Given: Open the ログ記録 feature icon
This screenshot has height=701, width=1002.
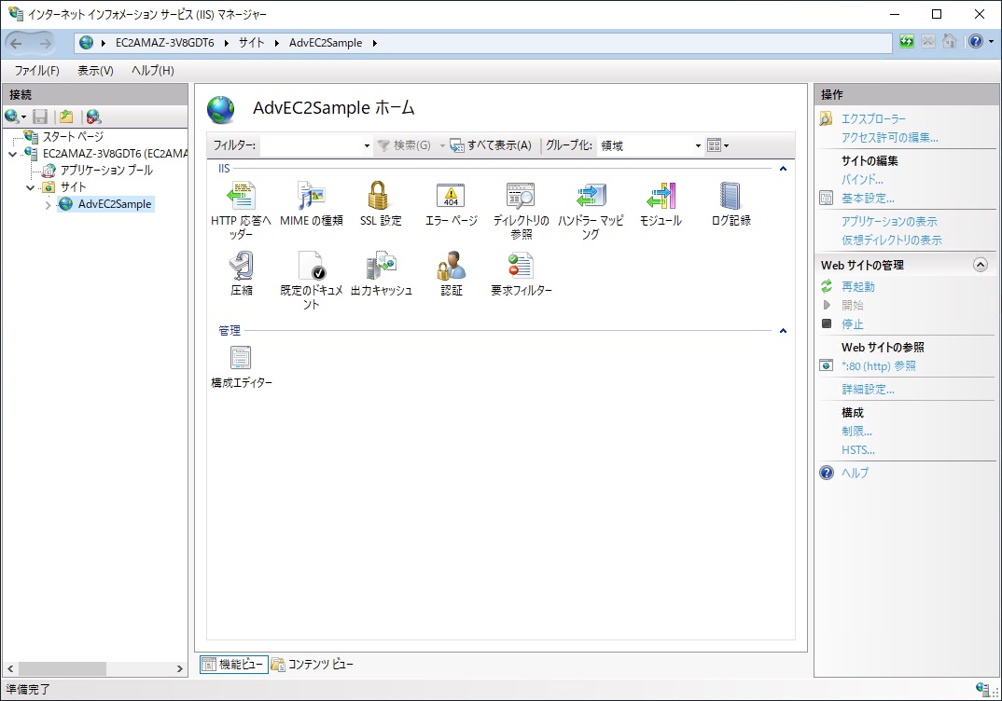Looking at the screenshot, I should click(x=731, y=196).
